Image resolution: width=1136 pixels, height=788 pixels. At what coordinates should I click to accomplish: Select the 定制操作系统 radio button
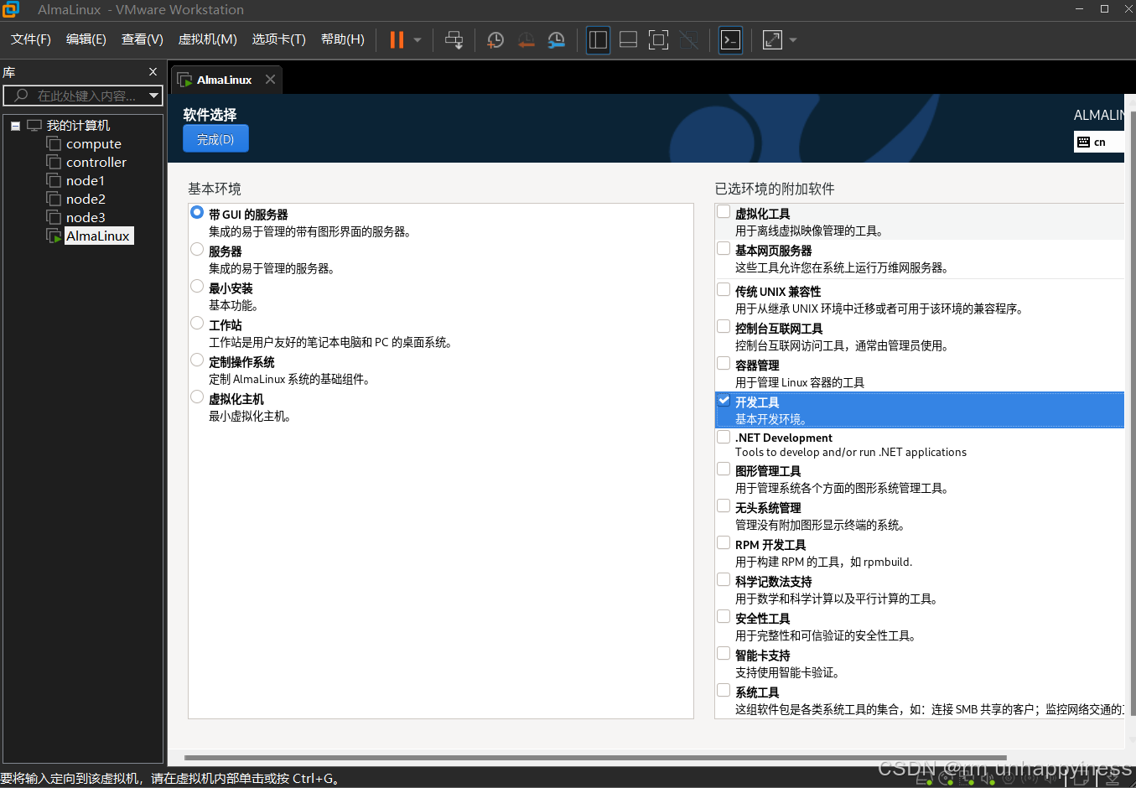(x=197, y=360)
